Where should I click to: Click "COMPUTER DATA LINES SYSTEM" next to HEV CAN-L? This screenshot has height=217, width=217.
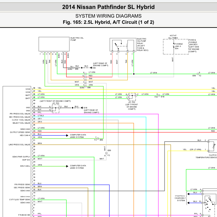(78, 167)
